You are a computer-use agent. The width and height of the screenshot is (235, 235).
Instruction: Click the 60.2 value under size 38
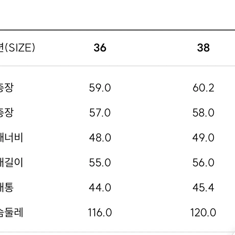click(x=203, y=88)
